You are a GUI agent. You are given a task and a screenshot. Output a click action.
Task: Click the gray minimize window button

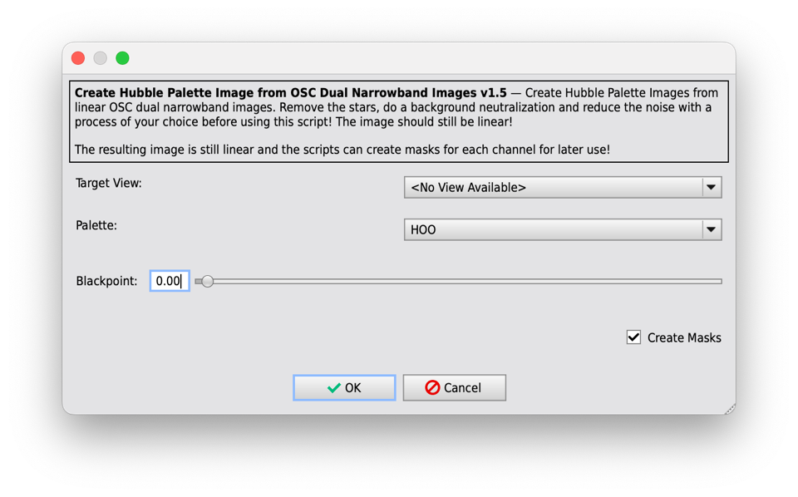(101, 58)
